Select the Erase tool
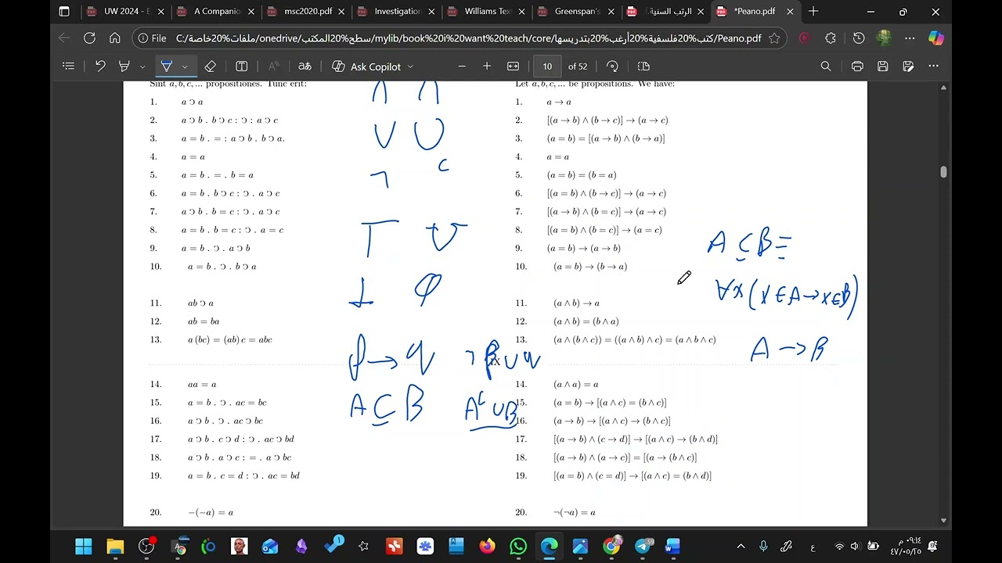 pos(210,66)
